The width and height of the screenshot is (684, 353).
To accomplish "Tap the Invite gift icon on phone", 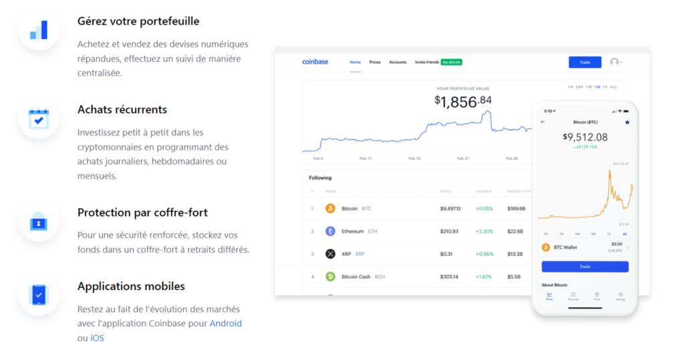I will click(x=596, y=295).
